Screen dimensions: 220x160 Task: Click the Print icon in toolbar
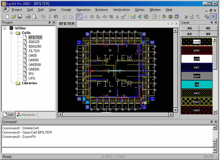coord(28,17)
